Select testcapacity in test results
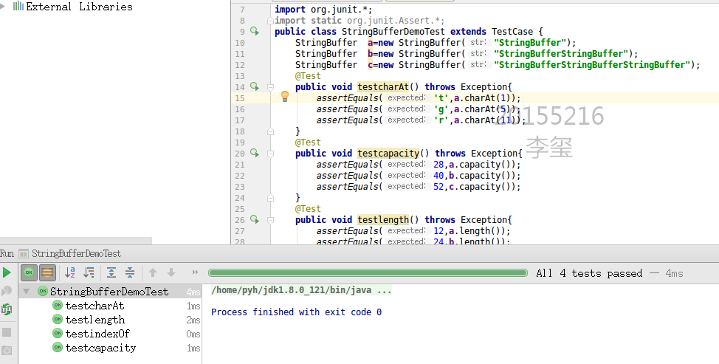 point(100,348)
